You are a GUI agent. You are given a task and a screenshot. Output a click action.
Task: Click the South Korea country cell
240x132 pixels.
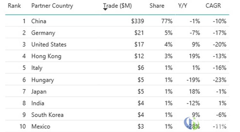coord(47,115)
